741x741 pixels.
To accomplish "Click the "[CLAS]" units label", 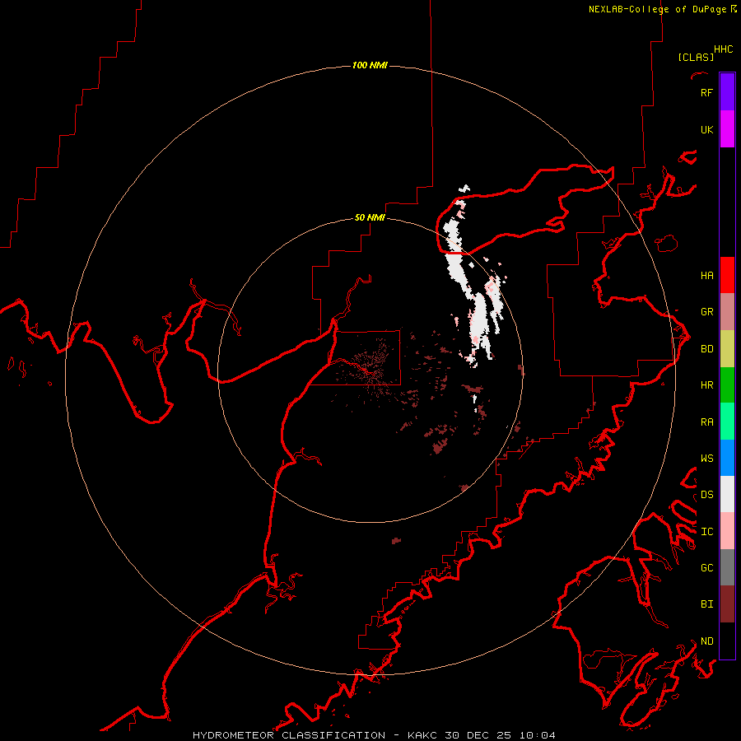I will [x=696, y=57].
